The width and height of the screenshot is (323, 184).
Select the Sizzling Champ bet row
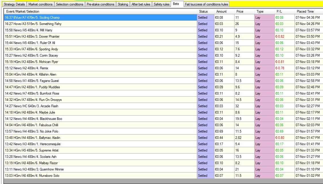164,18
